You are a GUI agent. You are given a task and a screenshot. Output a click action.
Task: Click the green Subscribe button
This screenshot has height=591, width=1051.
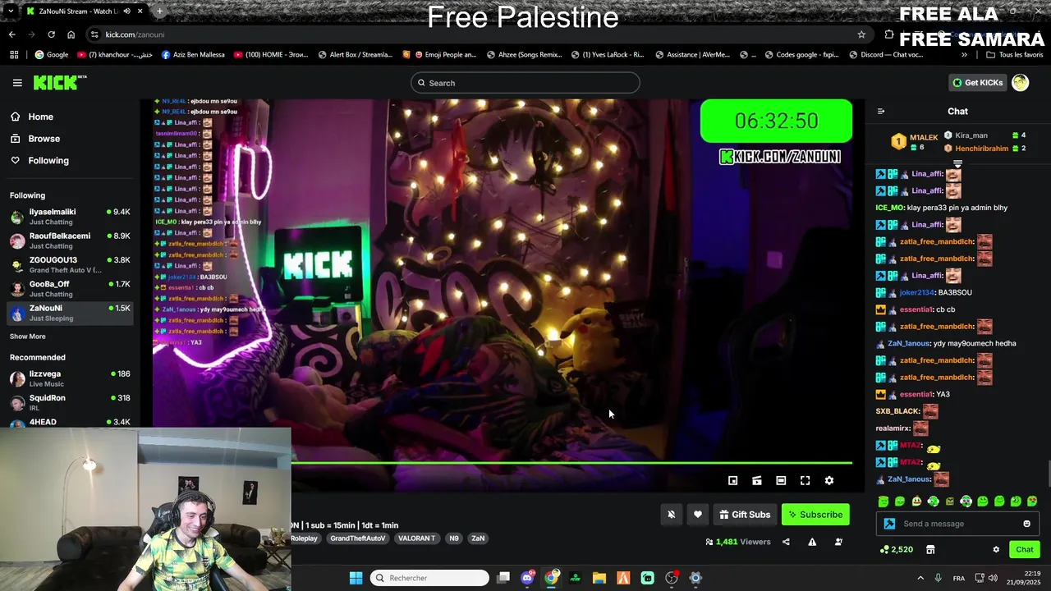point(815,515)
